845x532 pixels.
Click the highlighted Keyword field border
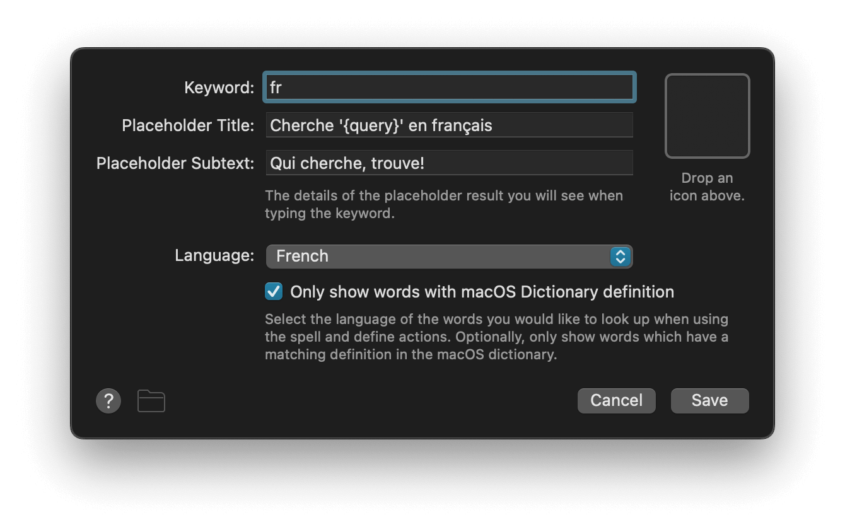point(449,87)
